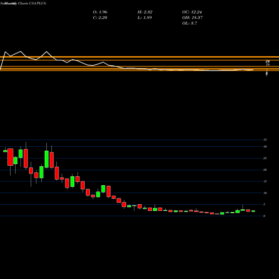Click the 'OC: 12.24' reading
The image size is (279, 279).
pos(192,12)
